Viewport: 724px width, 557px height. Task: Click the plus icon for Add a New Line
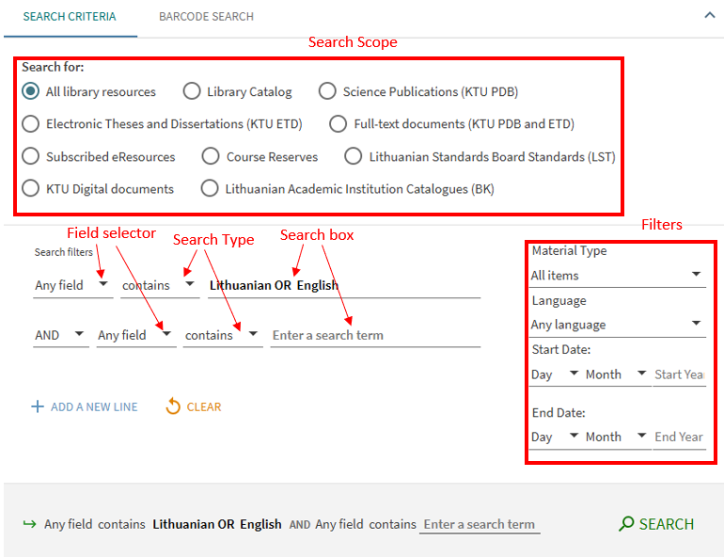pyautogui.click(x=38, y=407)
